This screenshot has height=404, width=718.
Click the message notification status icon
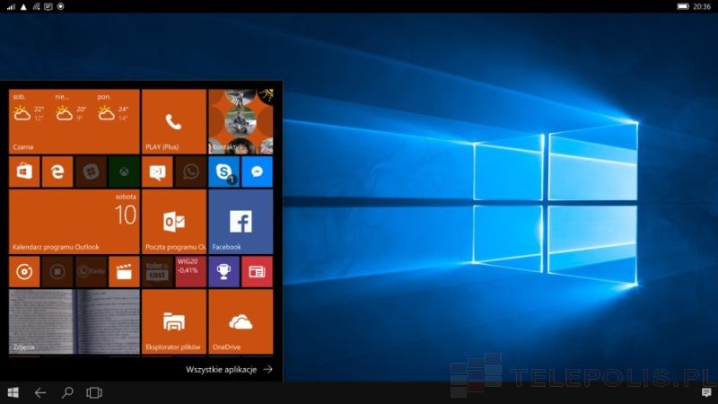pyautogui.click(x=48, y=6)
